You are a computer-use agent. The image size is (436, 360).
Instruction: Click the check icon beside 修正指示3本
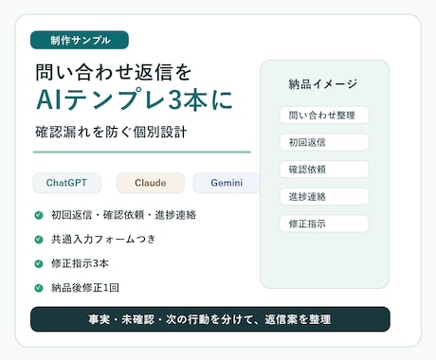pyautogui.click(x=39, y=263)
